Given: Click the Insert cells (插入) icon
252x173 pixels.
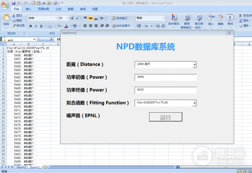Looking at the screenshot, I should (211, 17).
